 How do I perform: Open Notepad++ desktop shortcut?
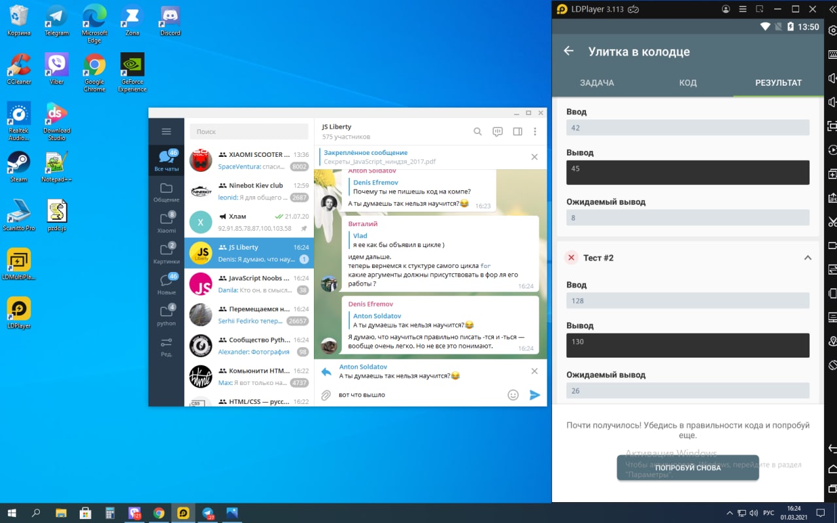57,167
